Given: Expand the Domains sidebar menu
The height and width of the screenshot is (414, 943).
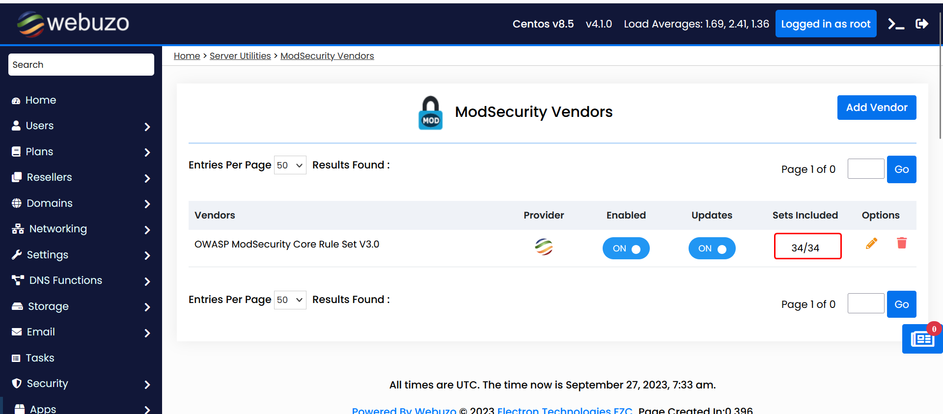Looking at the screenshot, I should pos(81,203).
